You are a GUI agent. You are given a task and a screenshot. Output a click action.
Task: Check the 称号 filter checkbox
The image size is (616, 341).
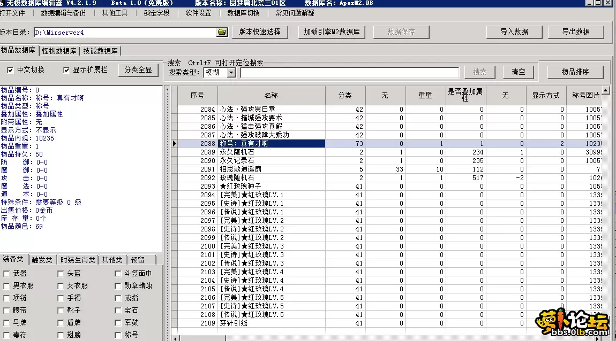tap(117, 336)
